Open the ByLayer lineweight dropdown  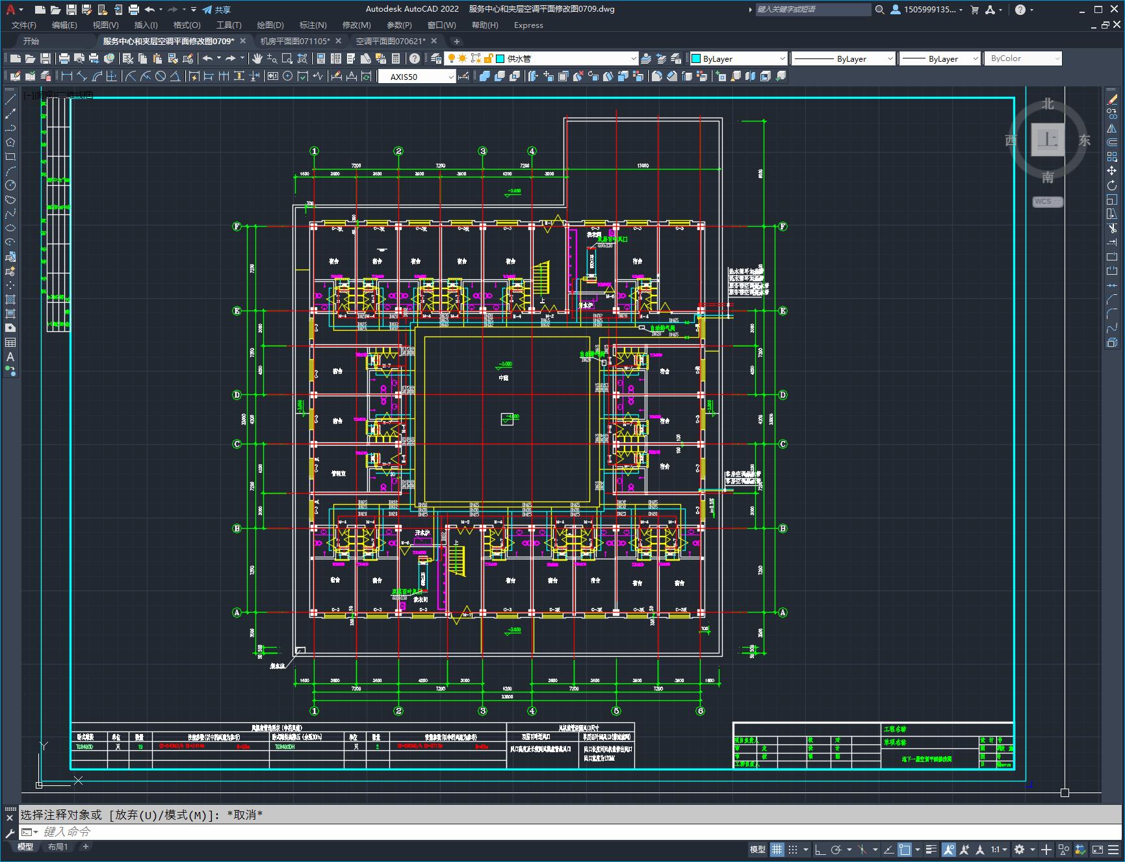pos(940,58)
